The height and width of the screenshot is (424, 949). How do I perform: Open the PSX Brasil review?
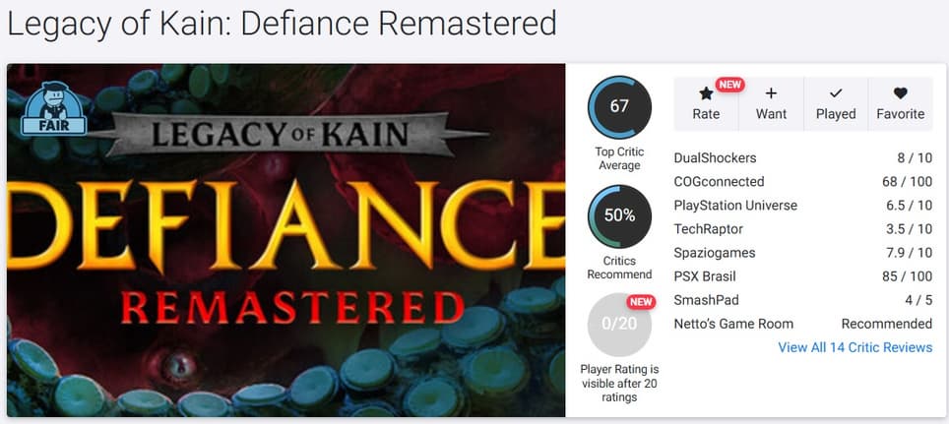point(705,276)
